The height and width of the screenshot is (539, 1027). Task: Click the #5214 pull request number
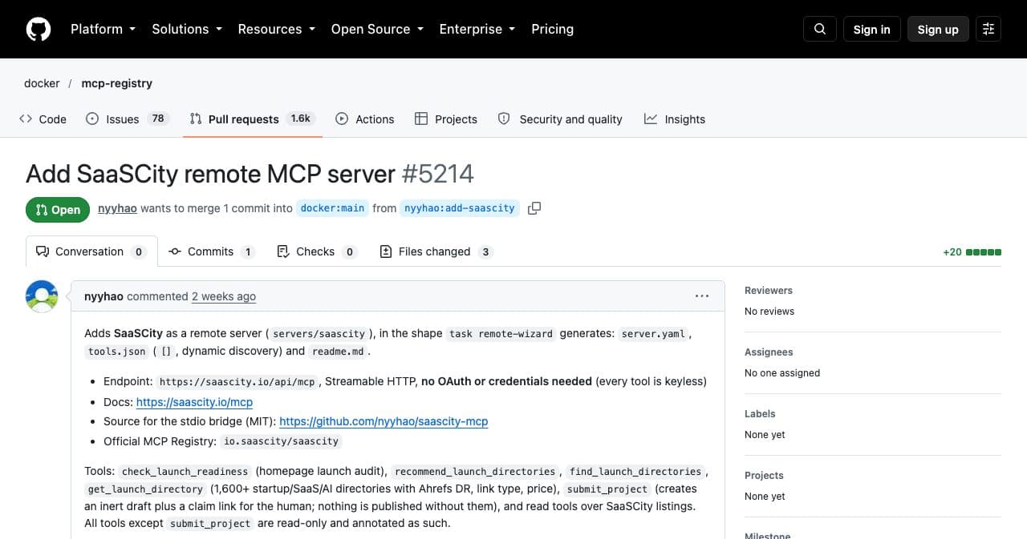pyautogui.click(x=437, y=174)
